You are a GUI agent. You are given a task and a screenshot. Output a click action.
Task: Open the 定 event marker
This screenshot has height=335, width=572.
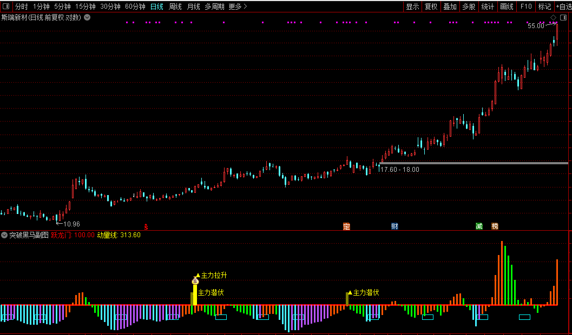point(346,226)
